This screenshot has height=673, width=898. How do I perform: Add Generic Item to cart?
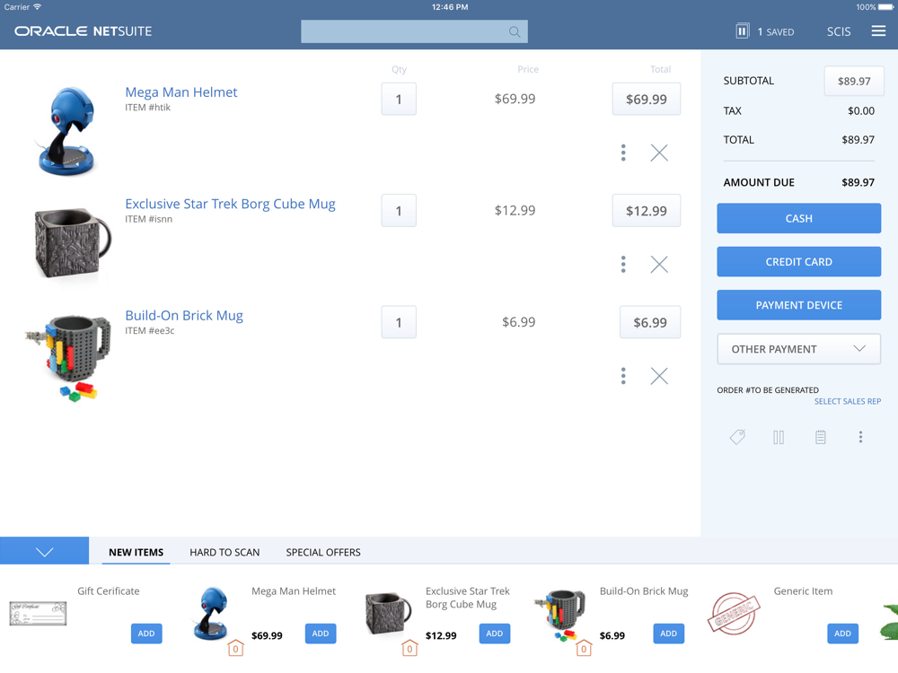click(842, 634)
